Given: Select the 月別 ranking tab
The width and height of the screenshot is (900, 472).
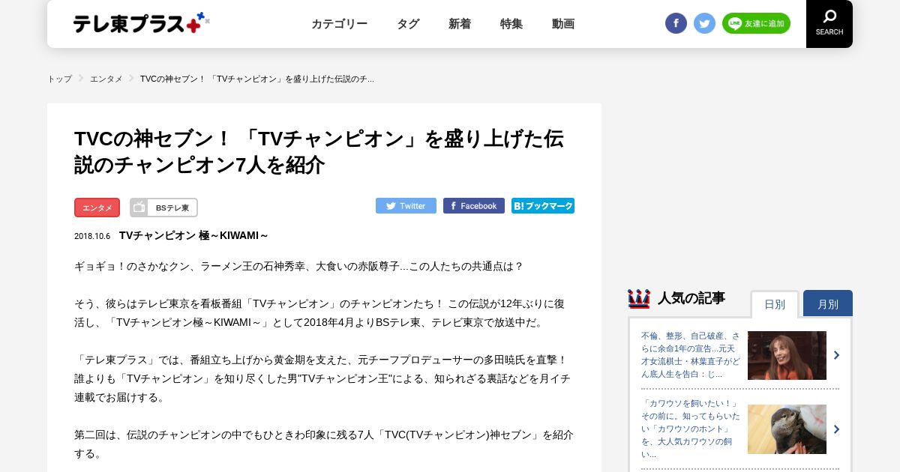Looking at the screenshot, I should 828,303.
